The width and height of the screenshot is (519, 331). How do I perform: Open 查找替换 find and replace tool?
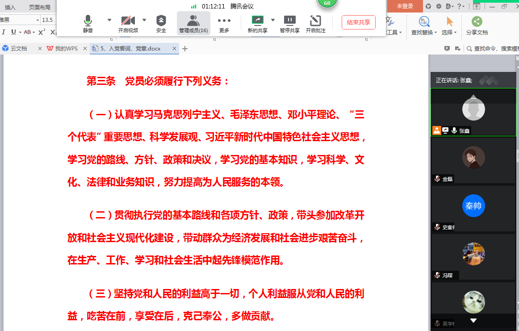424,25
